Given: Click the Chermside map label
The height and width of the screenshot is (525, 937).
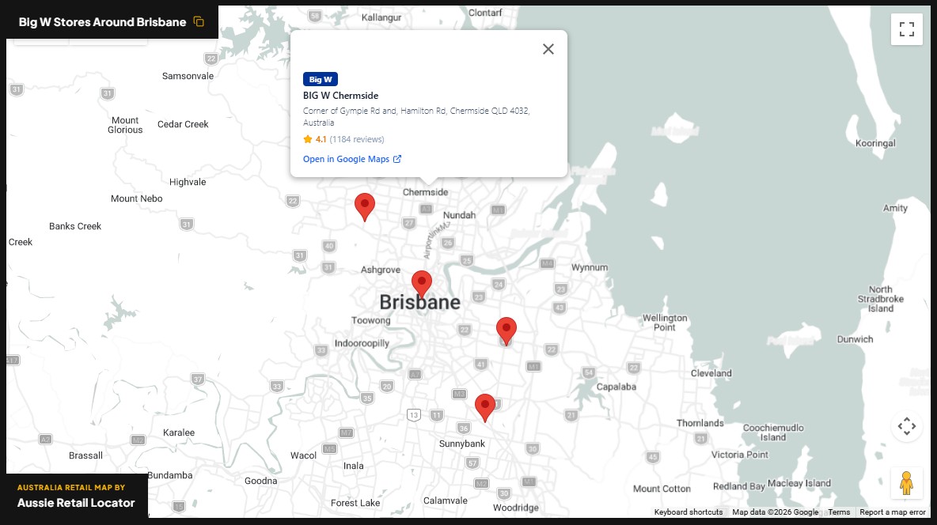Looking at the screenshot, I should tap(425, 192).
